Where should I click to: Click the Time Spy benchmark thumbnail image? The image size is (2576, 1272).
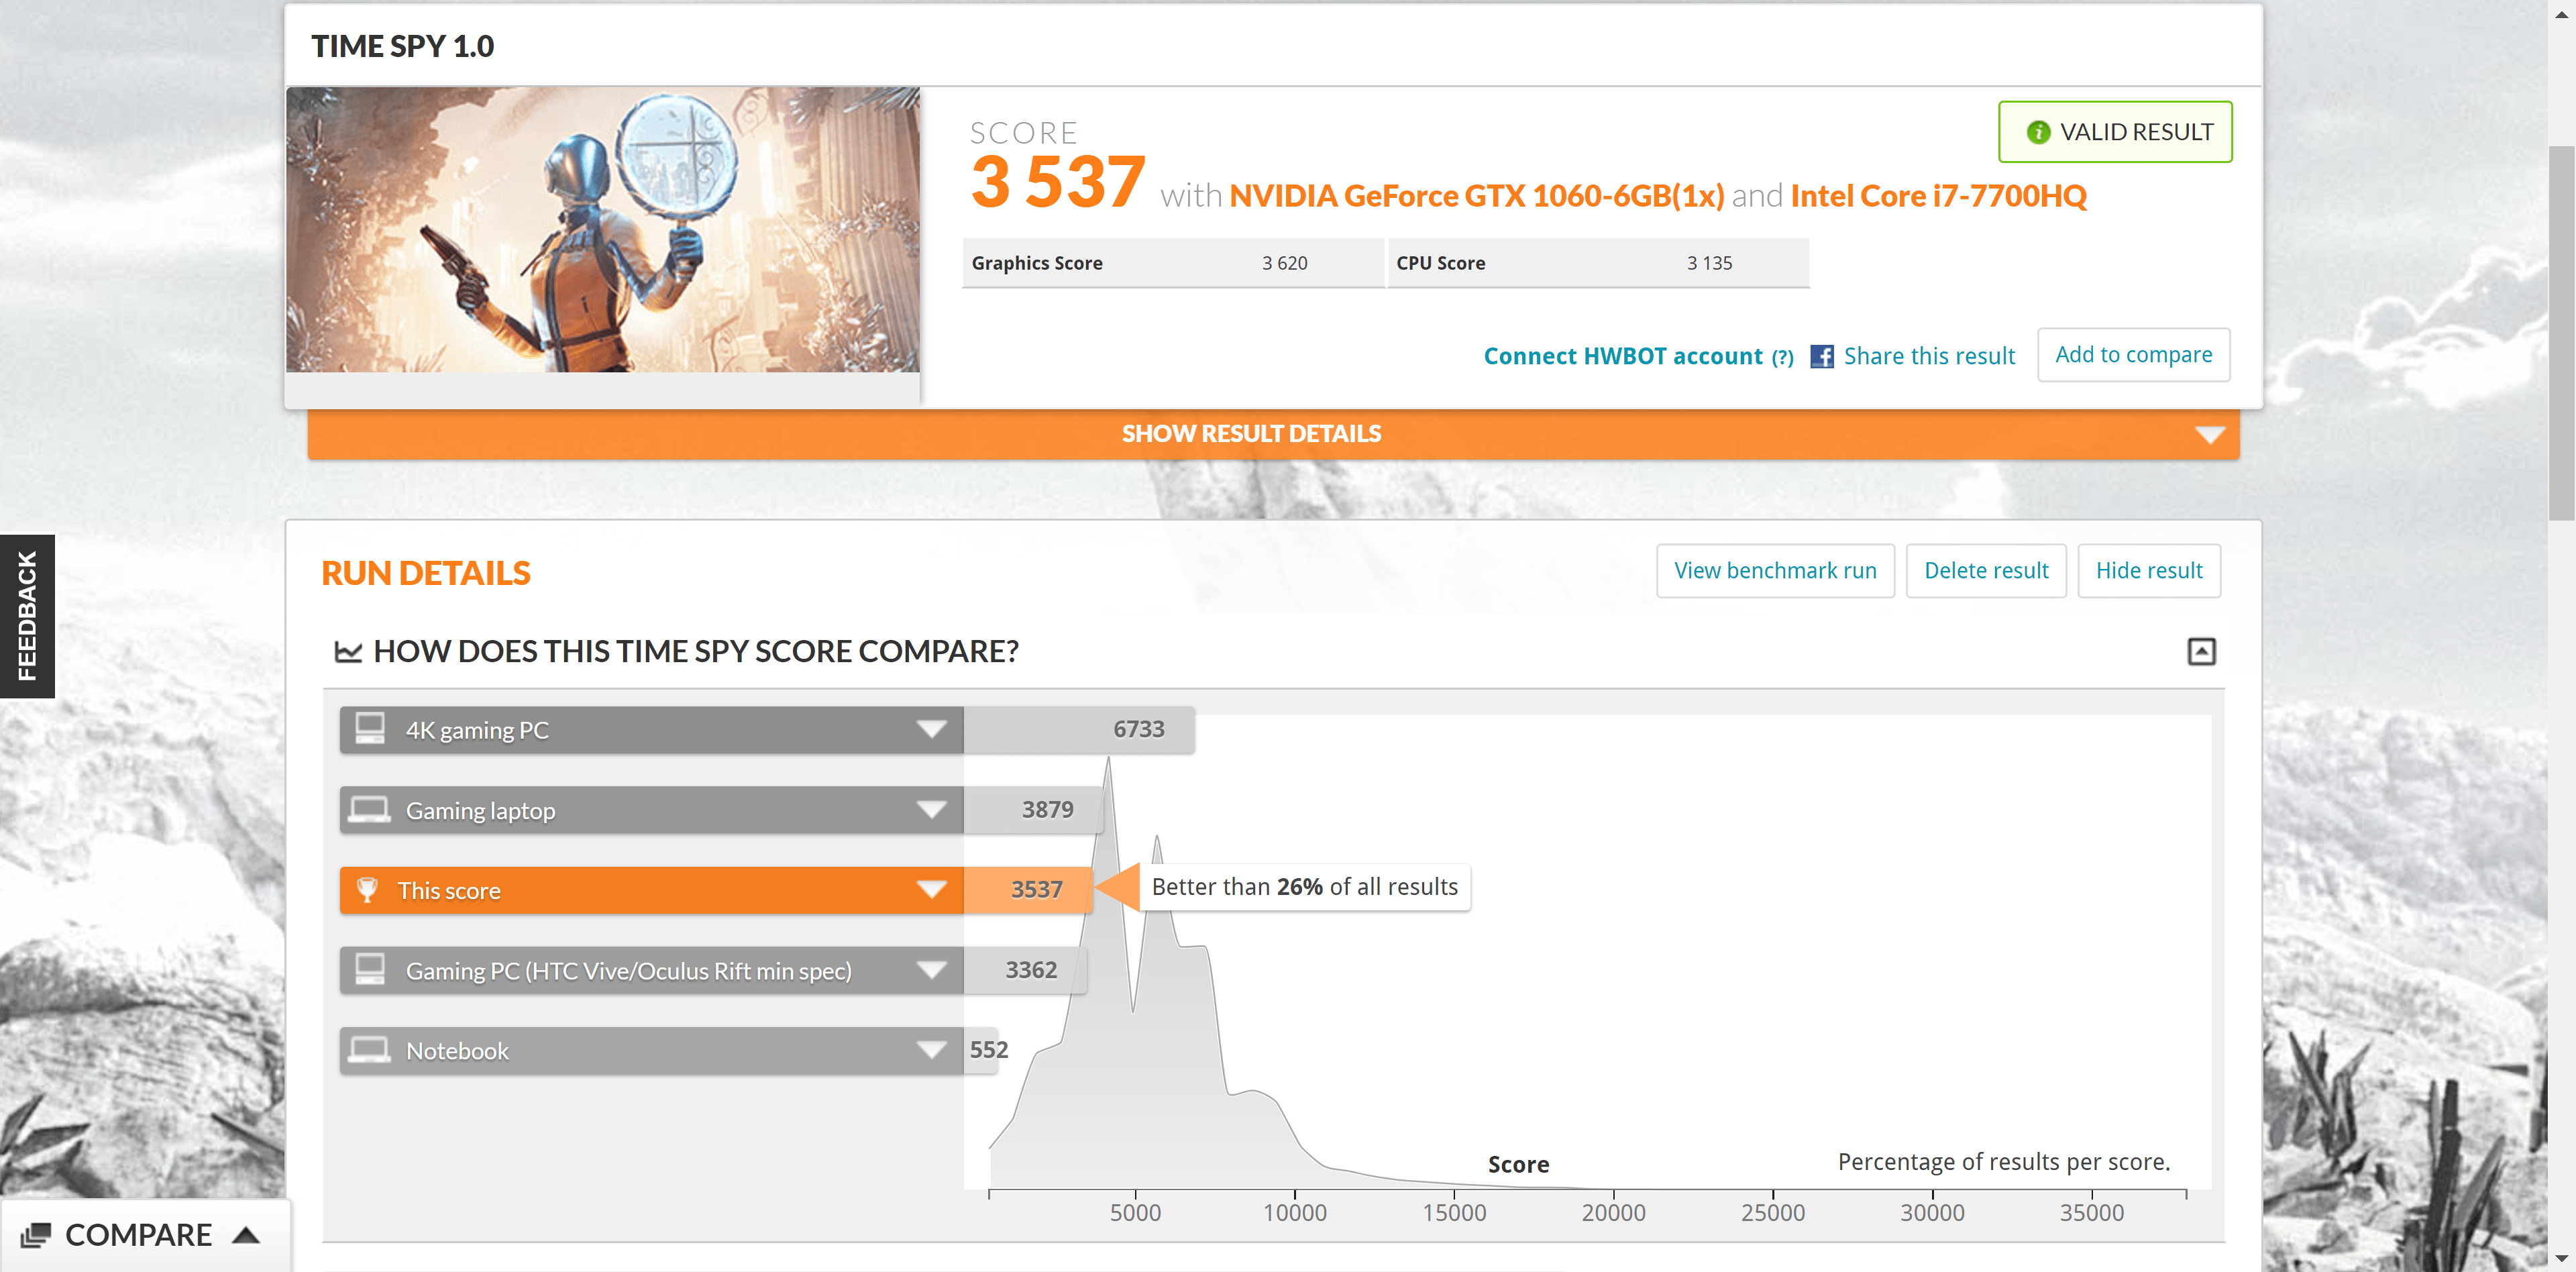[603, 230]
